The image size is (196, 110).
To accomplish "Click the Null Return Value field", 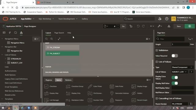I will (x=183, y=92).
